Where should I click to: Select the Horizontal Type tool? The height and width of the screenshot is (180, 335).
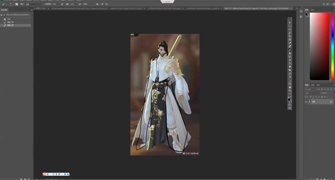[290, 77]
